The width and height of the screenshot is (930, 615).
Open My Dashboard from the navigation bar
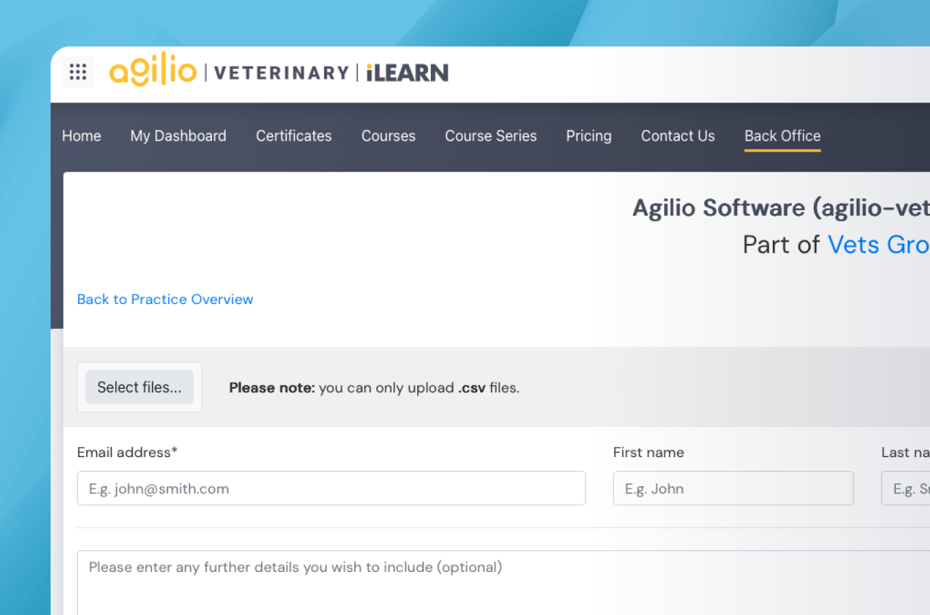point(178,136)
